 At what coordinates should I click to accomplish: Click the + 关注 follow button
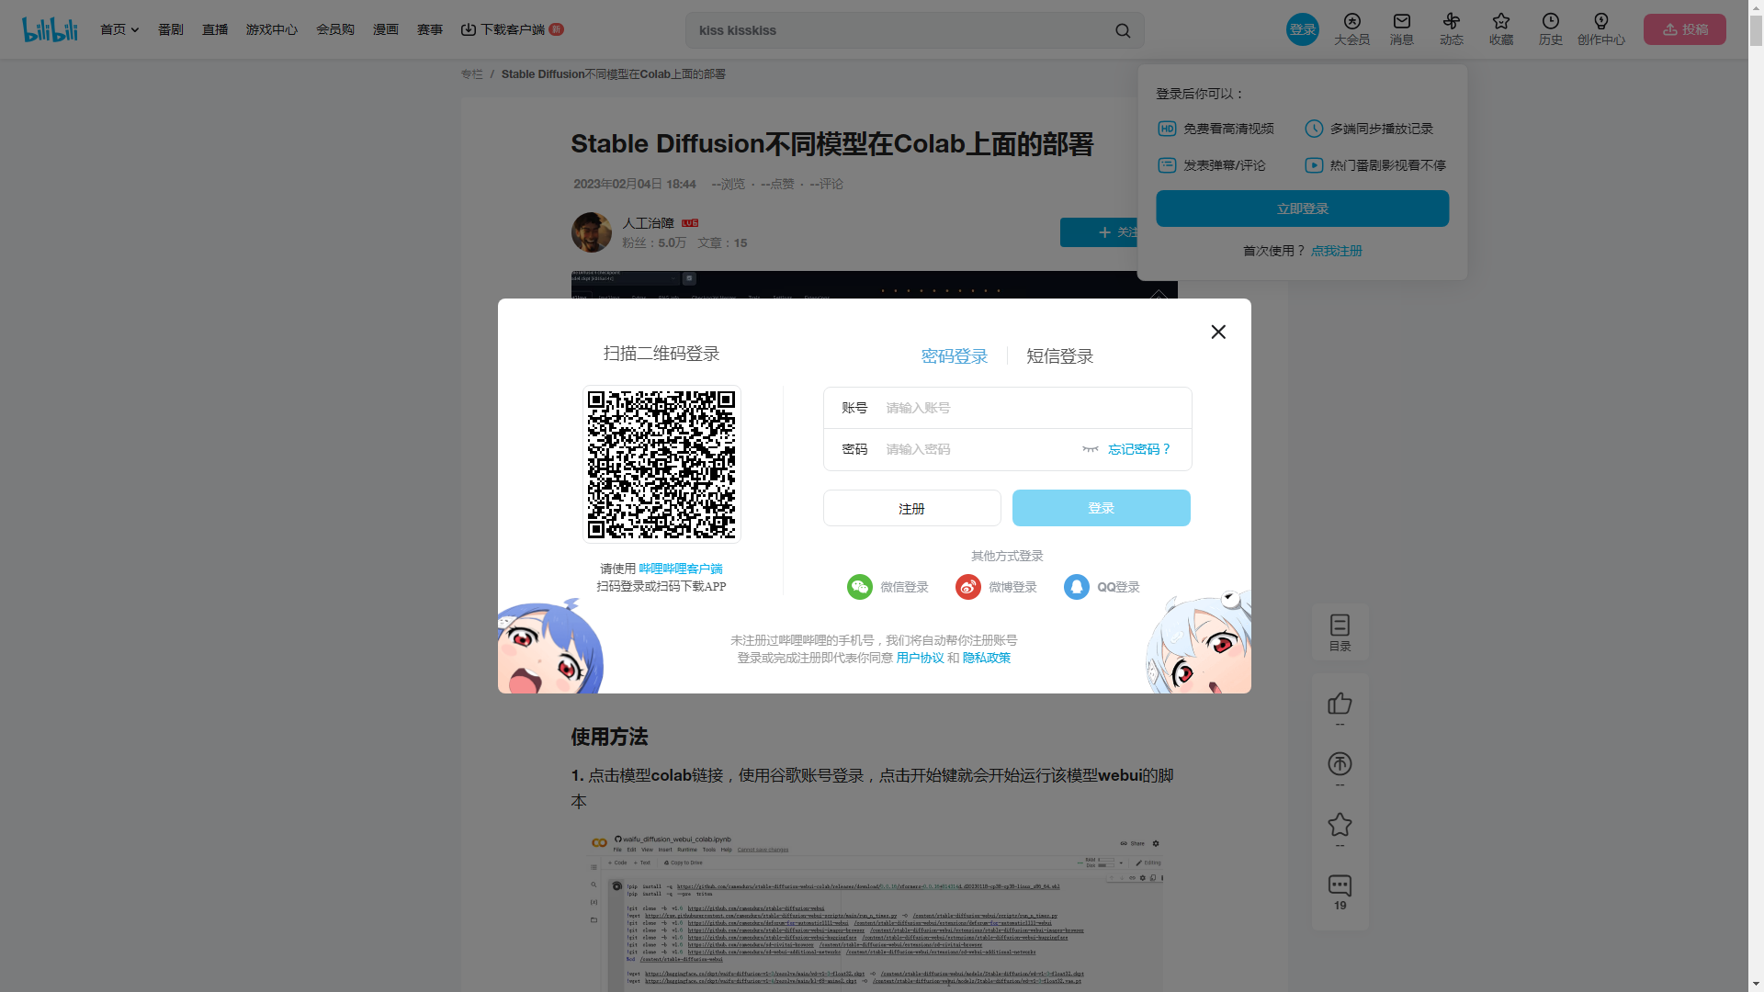pyautogui.click(x=1099, y=232)
